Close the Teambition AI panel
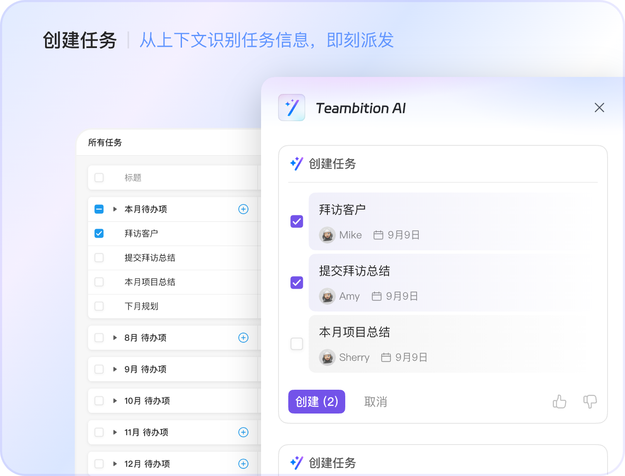Image resolution: width=625 pixels, height=476 pixels. click(599, 108)
